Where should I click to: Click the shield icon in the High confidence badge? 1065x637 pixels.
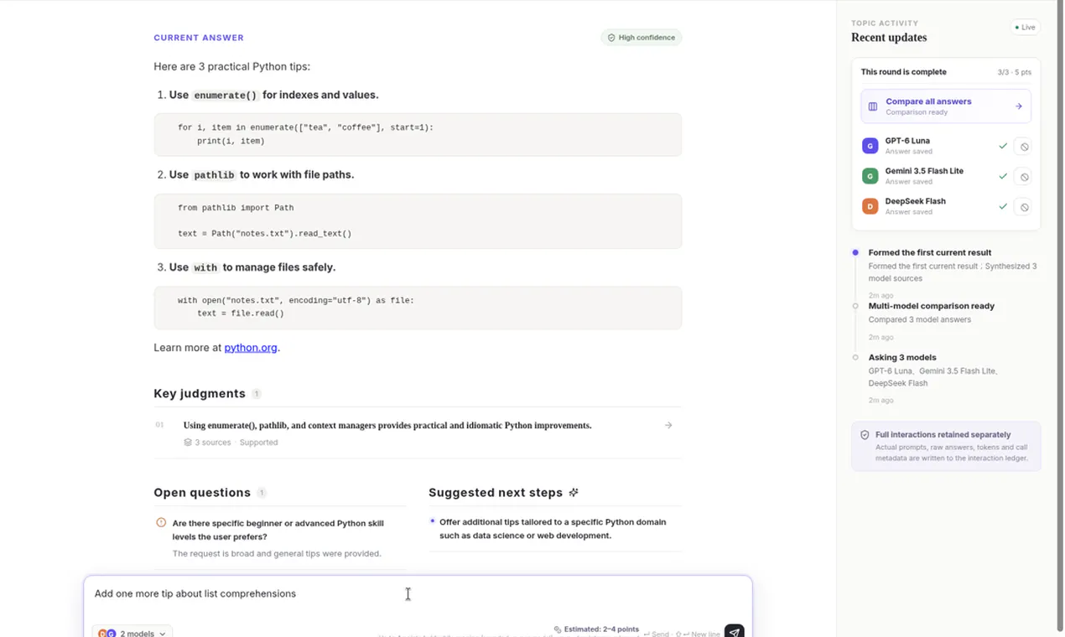click(611, 38)
